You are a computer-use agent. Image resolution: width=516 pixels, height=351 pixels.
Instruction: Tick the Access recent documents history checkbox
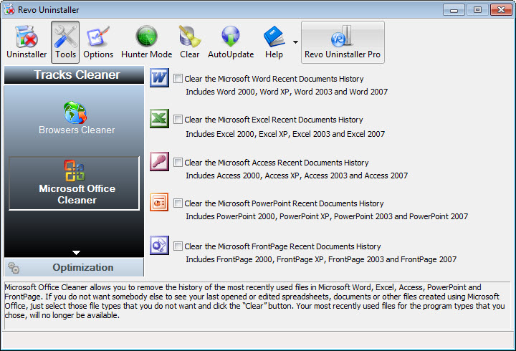[x=178, y=163]
